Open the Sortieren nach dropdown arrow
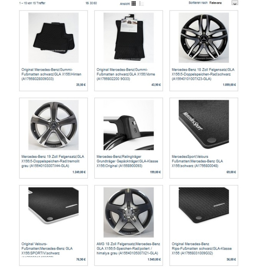Screen dimensions: 260x267 (x=234, y=3)
